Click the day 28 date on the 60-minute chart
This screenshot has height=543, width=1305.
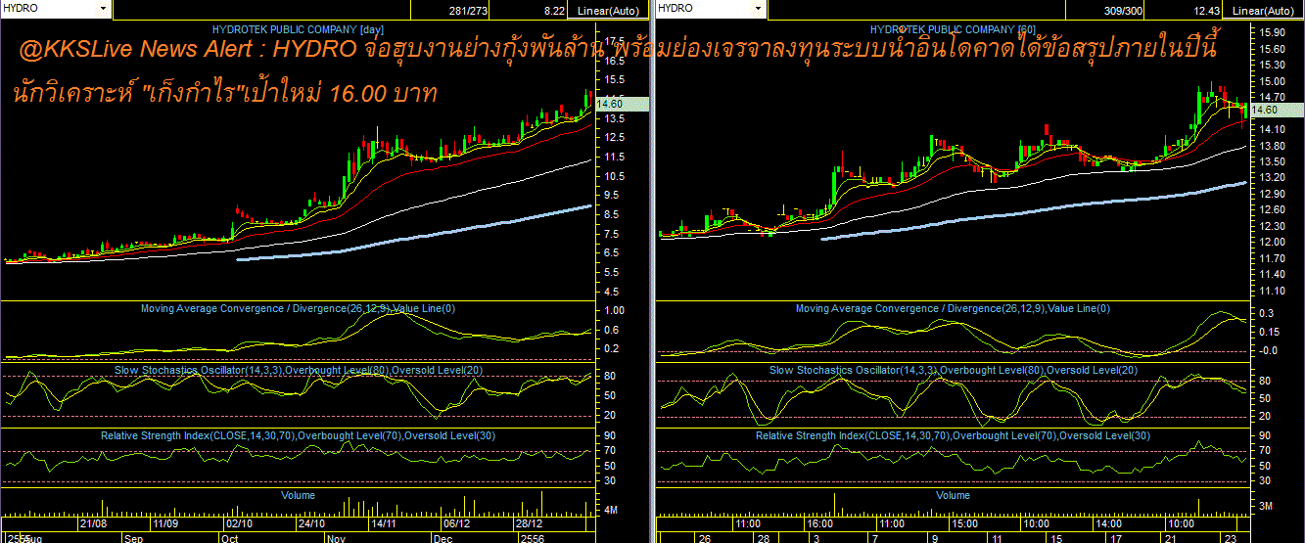coord(763,538)
